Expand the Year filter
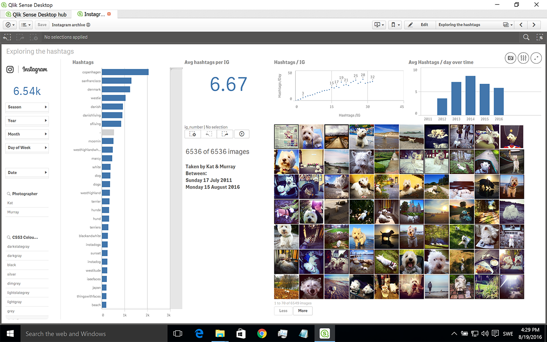Image resolution: width=547 pixels, height=342 pixels. click(27, 121)
